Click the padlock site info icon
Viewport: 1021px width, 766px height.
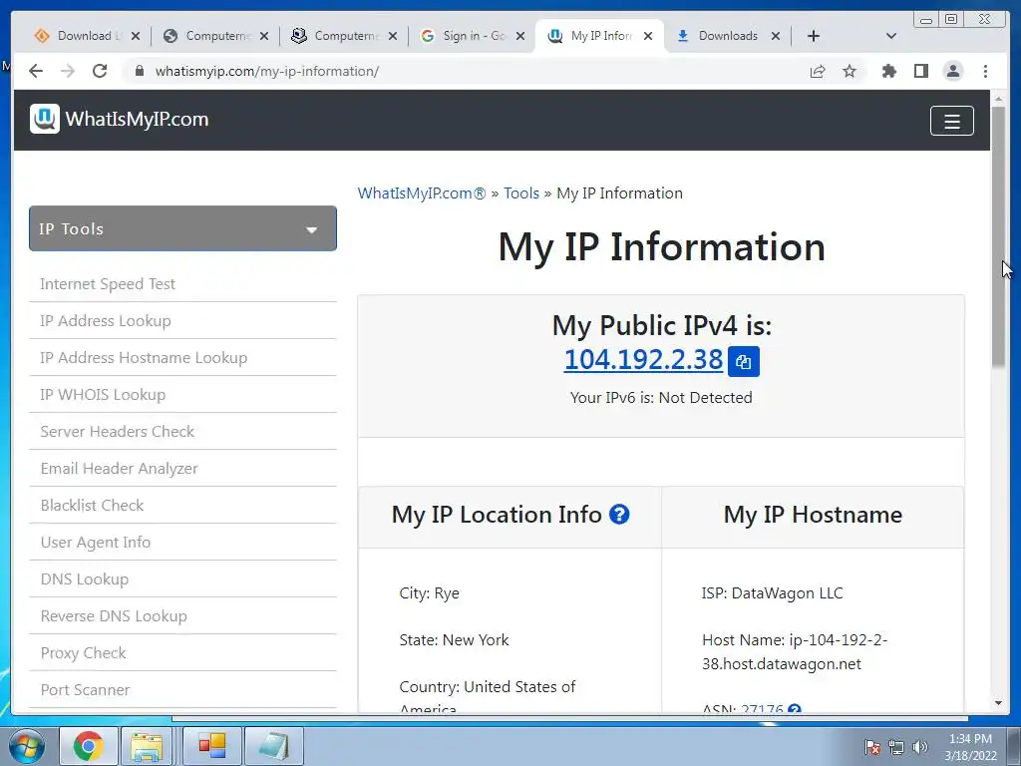coord(139,71)
